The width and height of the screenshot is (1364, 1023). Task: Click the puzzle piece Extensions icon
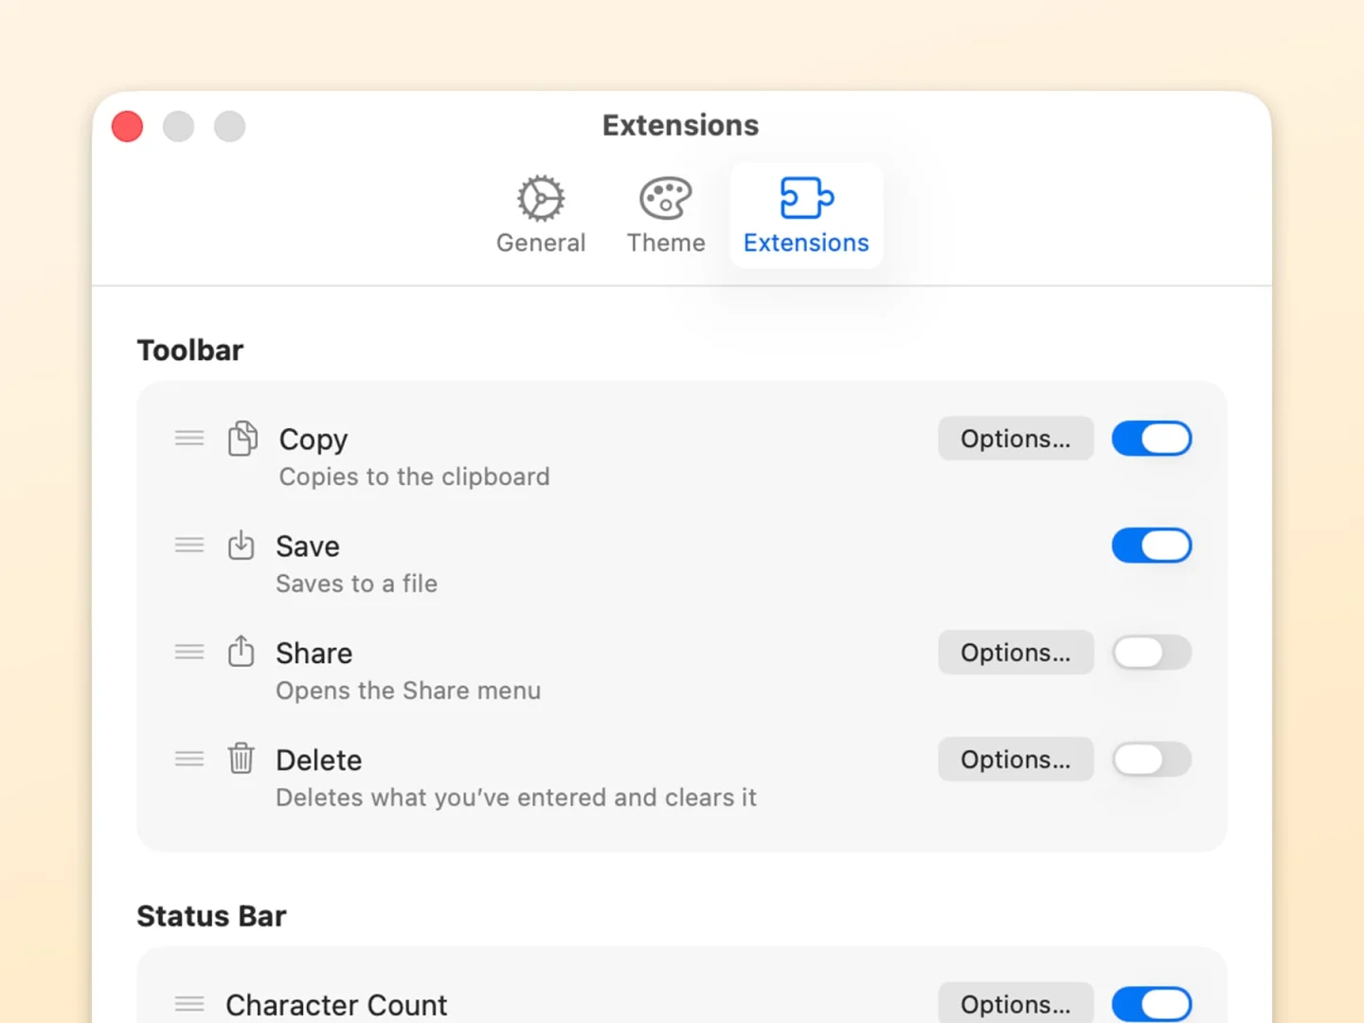(x=806, y=198)
